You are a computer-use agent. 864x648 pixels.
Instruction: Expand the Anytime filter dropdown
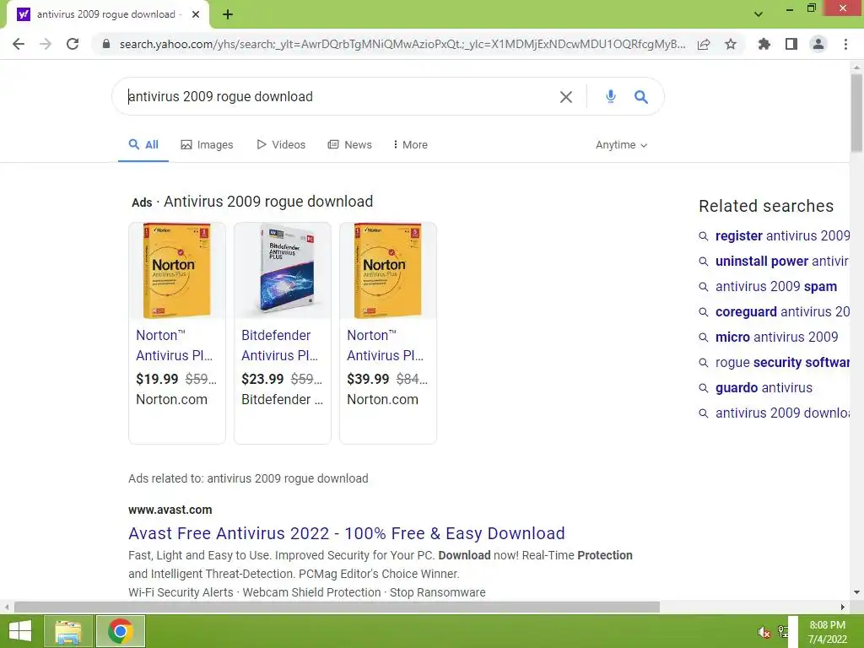pos(622,145)
